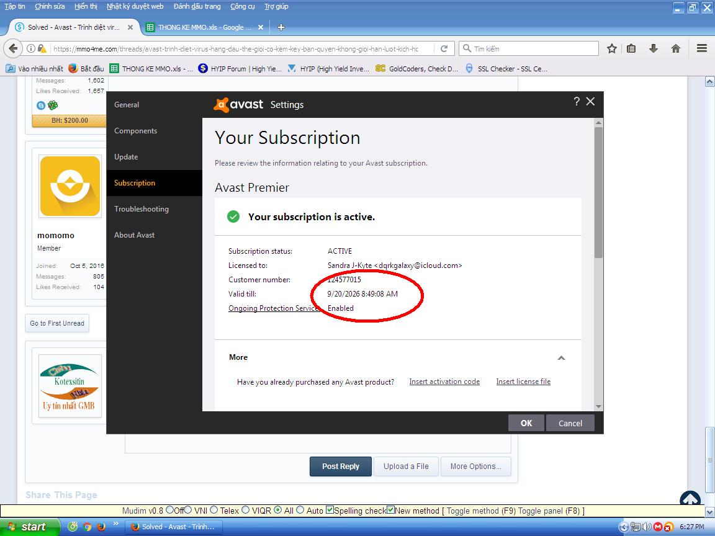Close the THONG KE MMO.xls tab
Screen dimensions: 715x536
[x=261, y=27]
